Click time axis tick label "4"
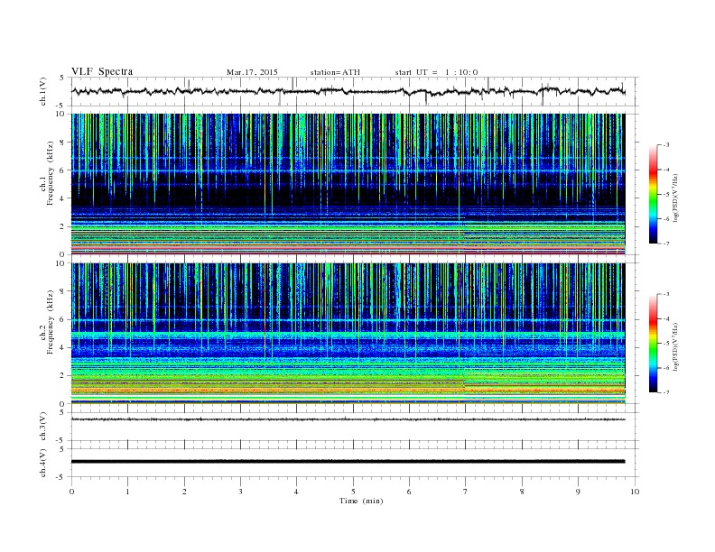The image size is (715, 552). [297, 492]
